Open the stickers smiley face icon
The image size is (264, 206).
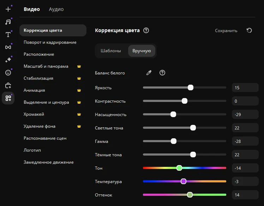[x=8, y=73]
